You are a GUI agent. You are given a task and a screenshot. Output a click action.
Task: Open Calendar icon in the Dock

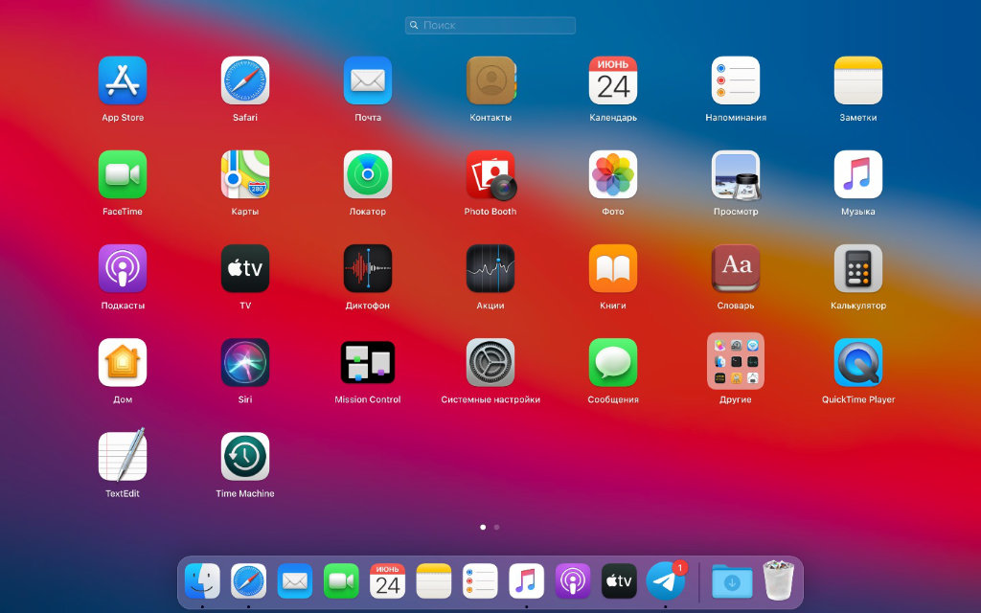click(x=387, y=581)
